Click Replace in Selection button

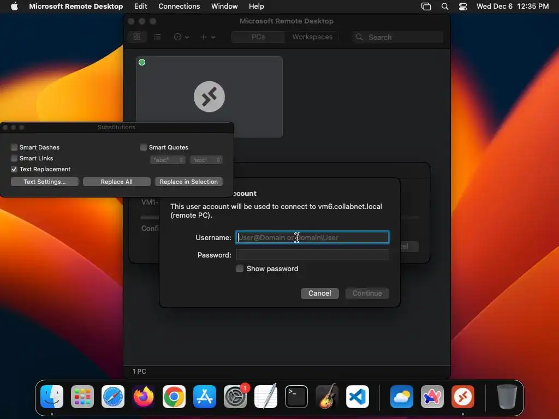coord(188,182)
